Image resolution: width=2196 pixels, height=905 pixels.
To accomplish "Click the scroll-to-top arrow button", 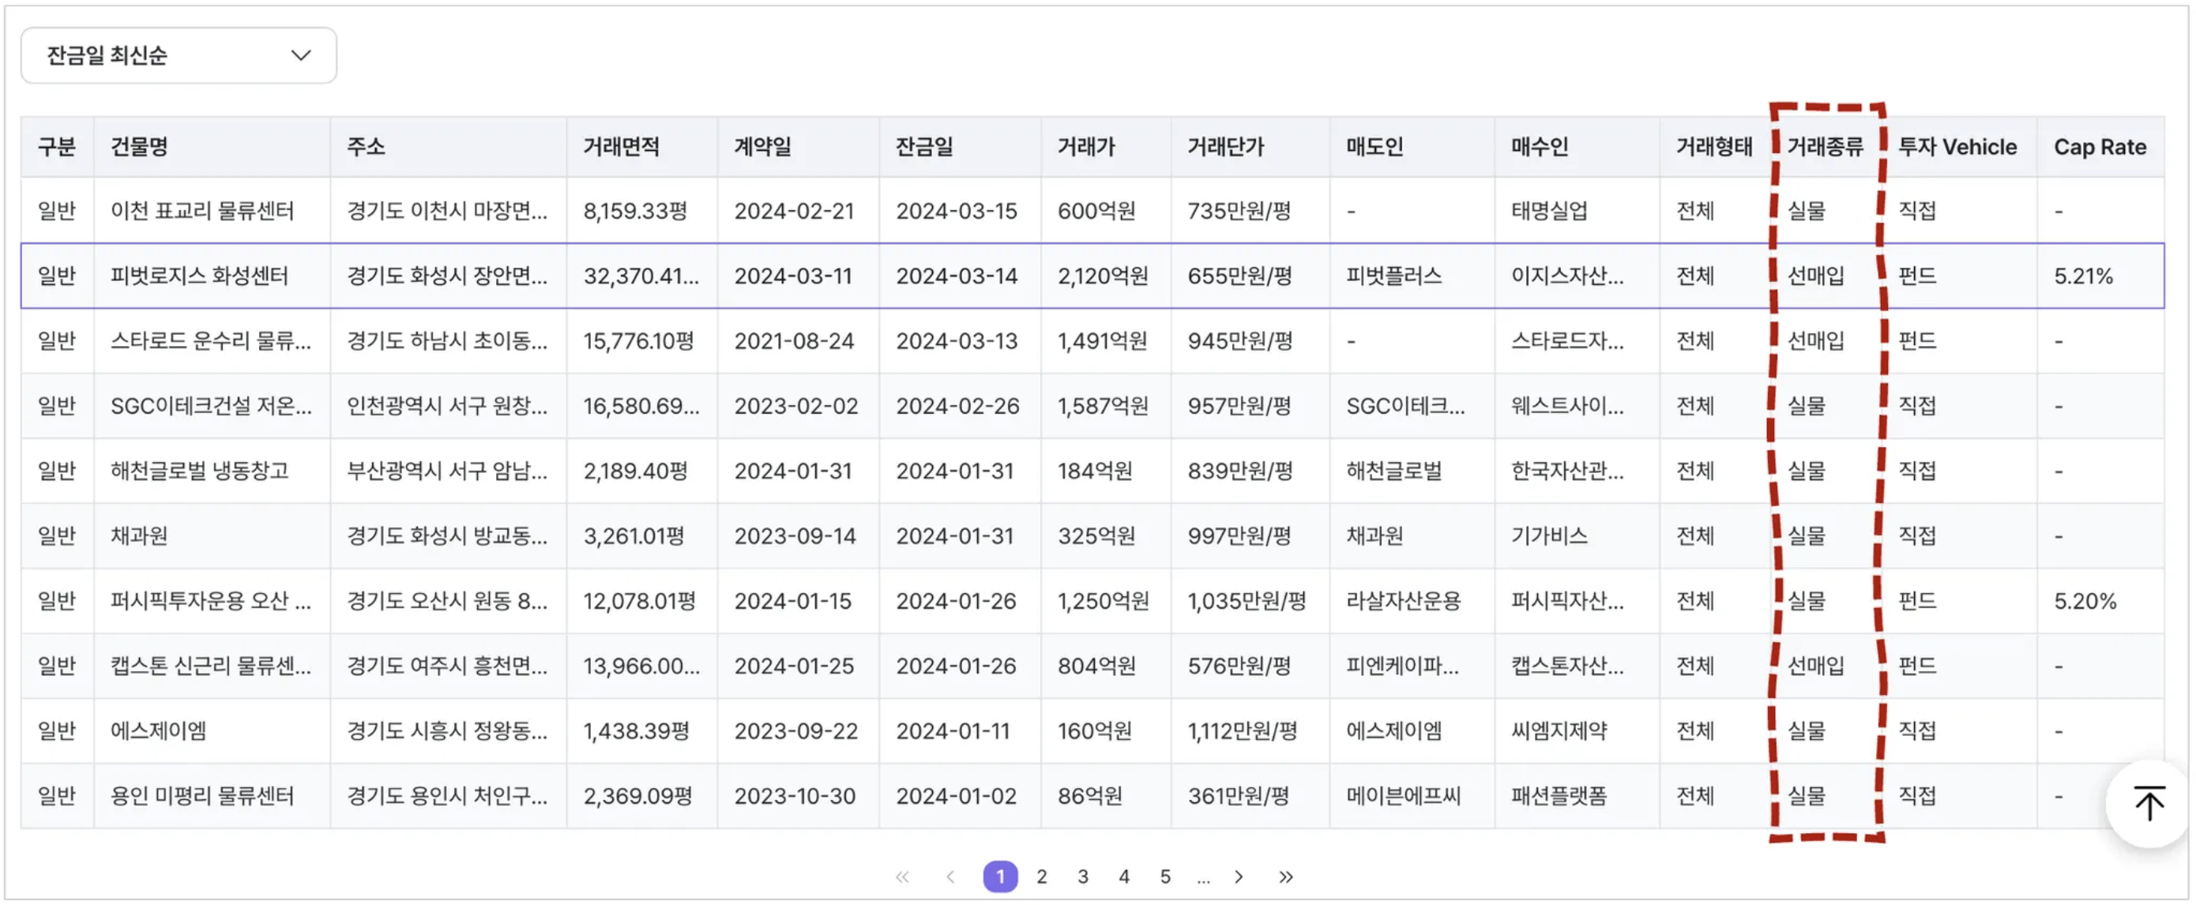I will click(2149, 803).
